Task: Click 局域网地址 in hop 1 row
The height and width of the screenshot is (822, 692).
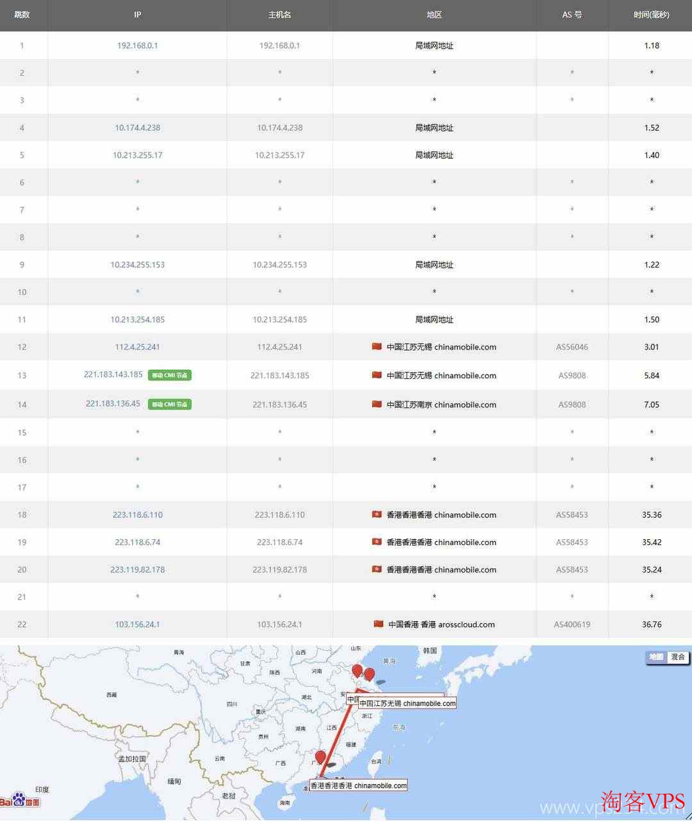Action: [434, 46]
